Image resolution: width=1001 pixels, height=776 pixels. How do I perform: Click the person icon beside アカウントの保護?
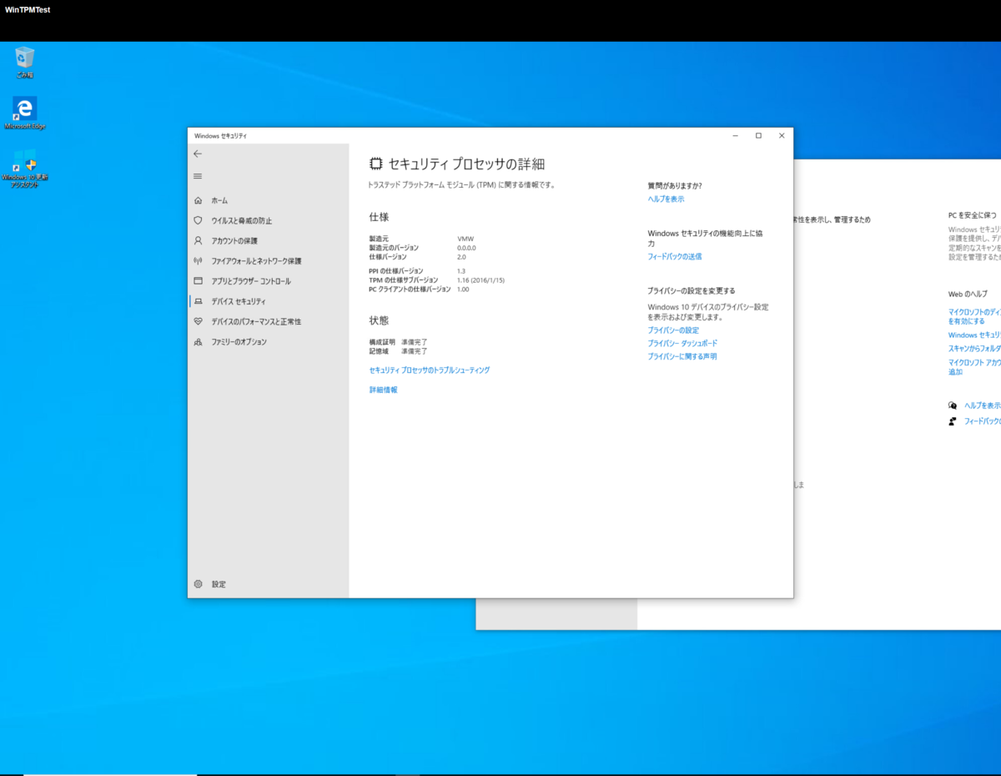(198, 240)
